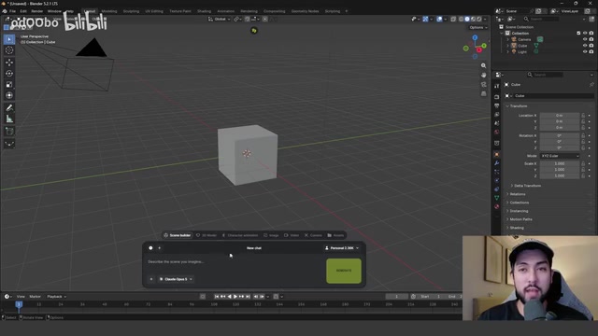This screenshot has width=598, height=336.
Task: Click the pin icon beside Cube header
Action: [591, 85]
